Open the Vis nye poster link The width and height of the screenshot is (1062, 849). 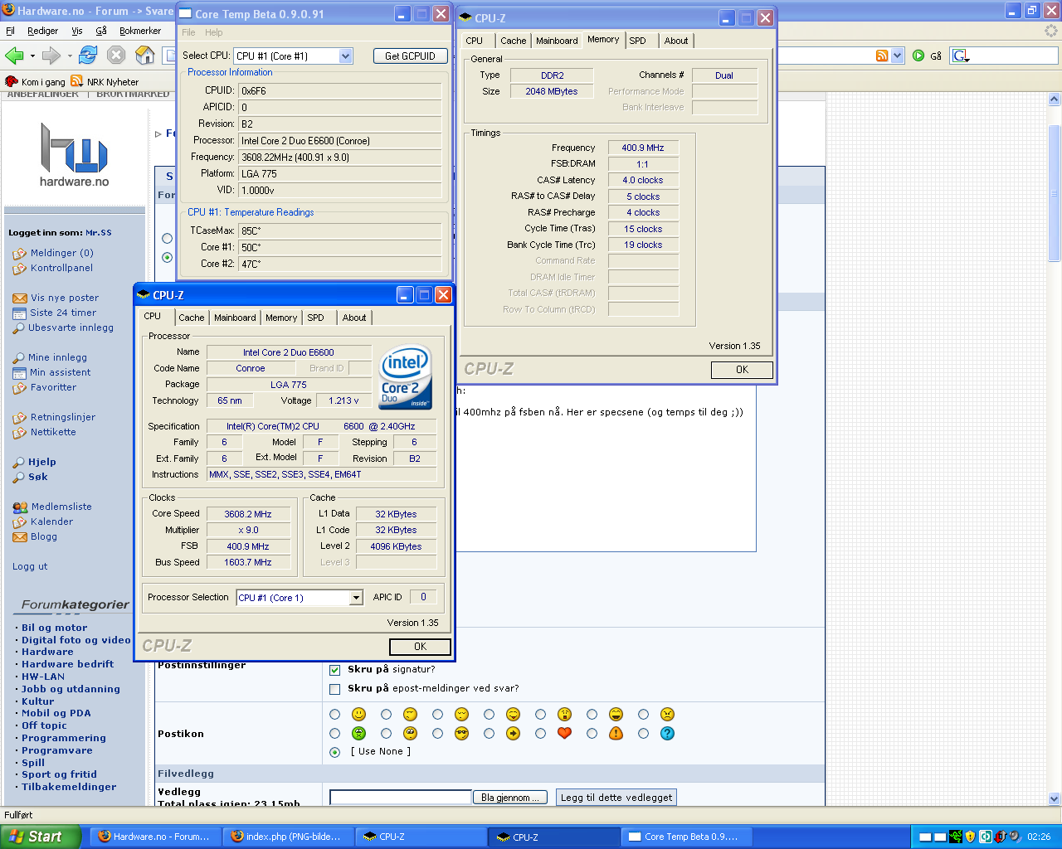point(65,298)
